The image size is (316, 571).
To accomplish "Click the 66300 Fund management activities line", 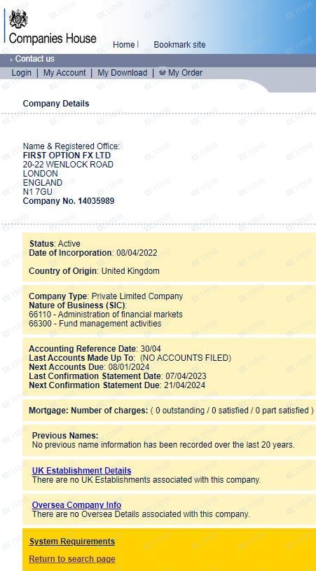I will (95, 324).
